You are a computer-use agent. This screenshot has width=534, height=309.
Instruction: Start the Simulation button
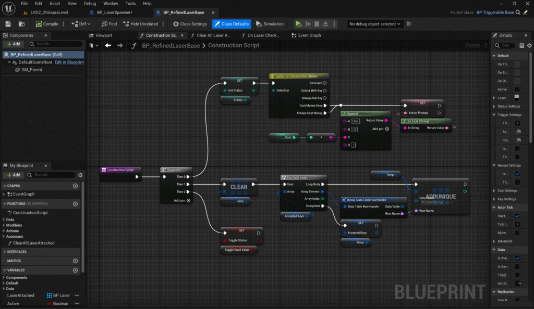pos(270,24)
